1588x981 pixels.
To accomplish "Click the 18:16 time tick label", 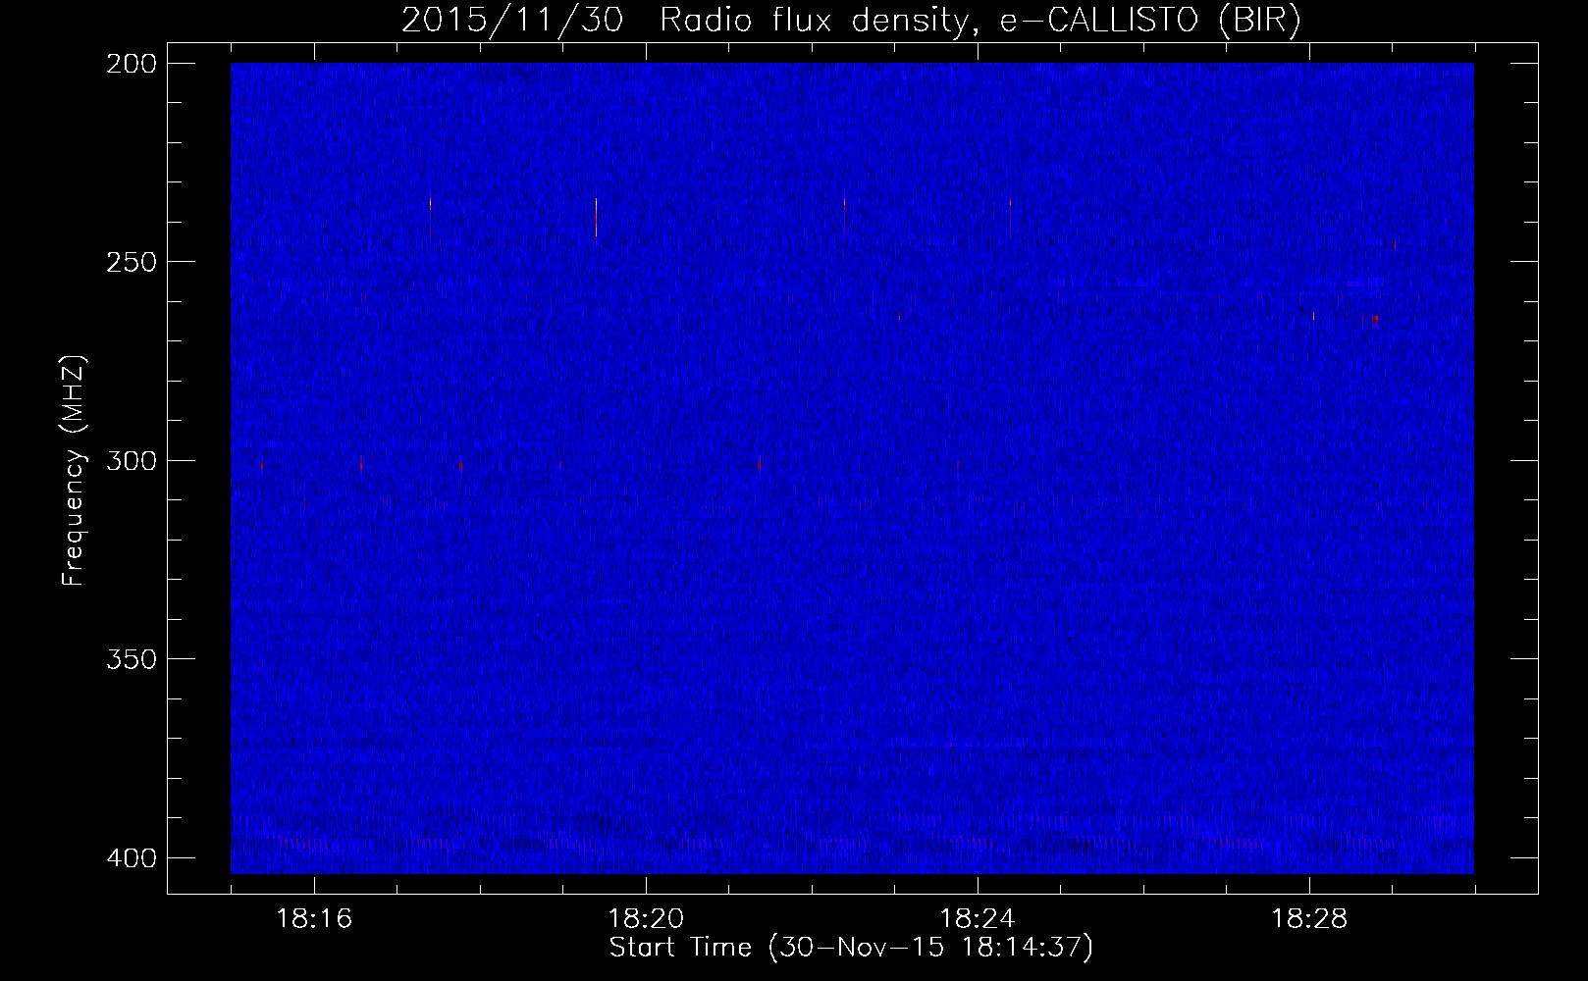I will [x=314, y=919].
